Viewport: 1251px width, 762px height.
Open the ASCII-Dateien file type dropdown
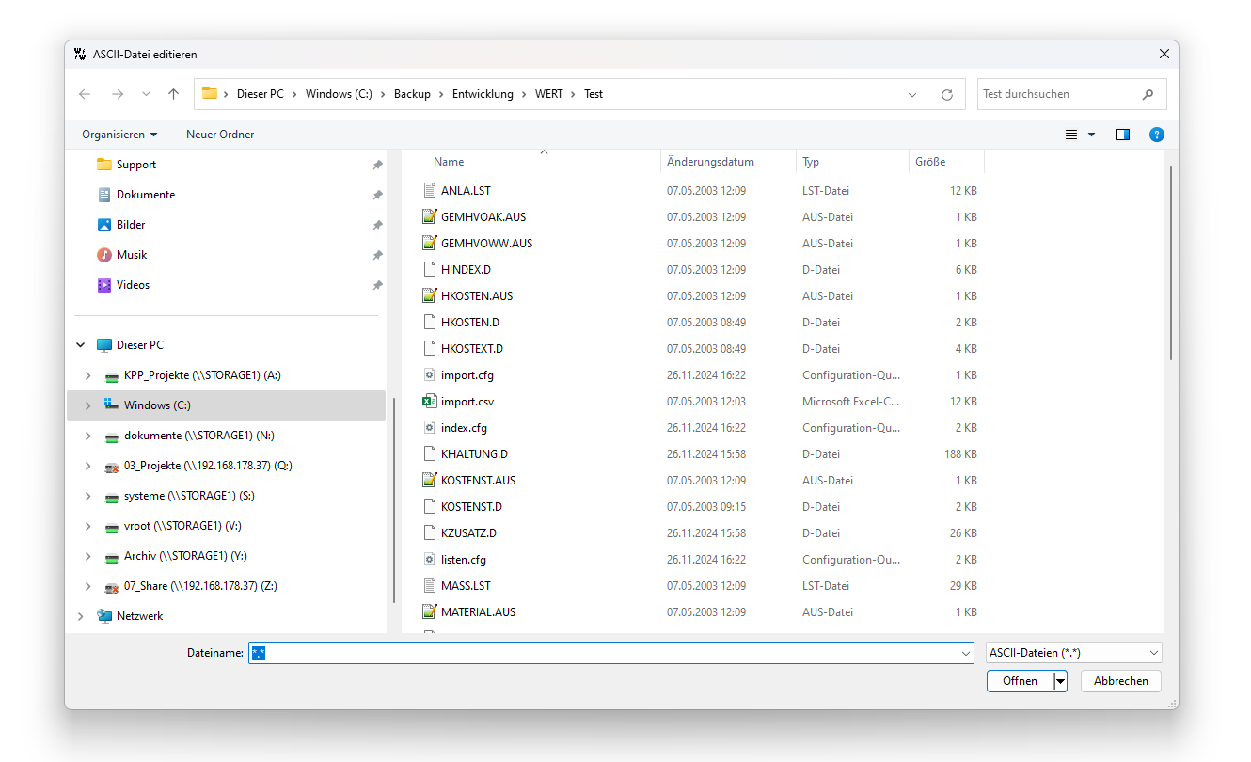(1073, 653)
